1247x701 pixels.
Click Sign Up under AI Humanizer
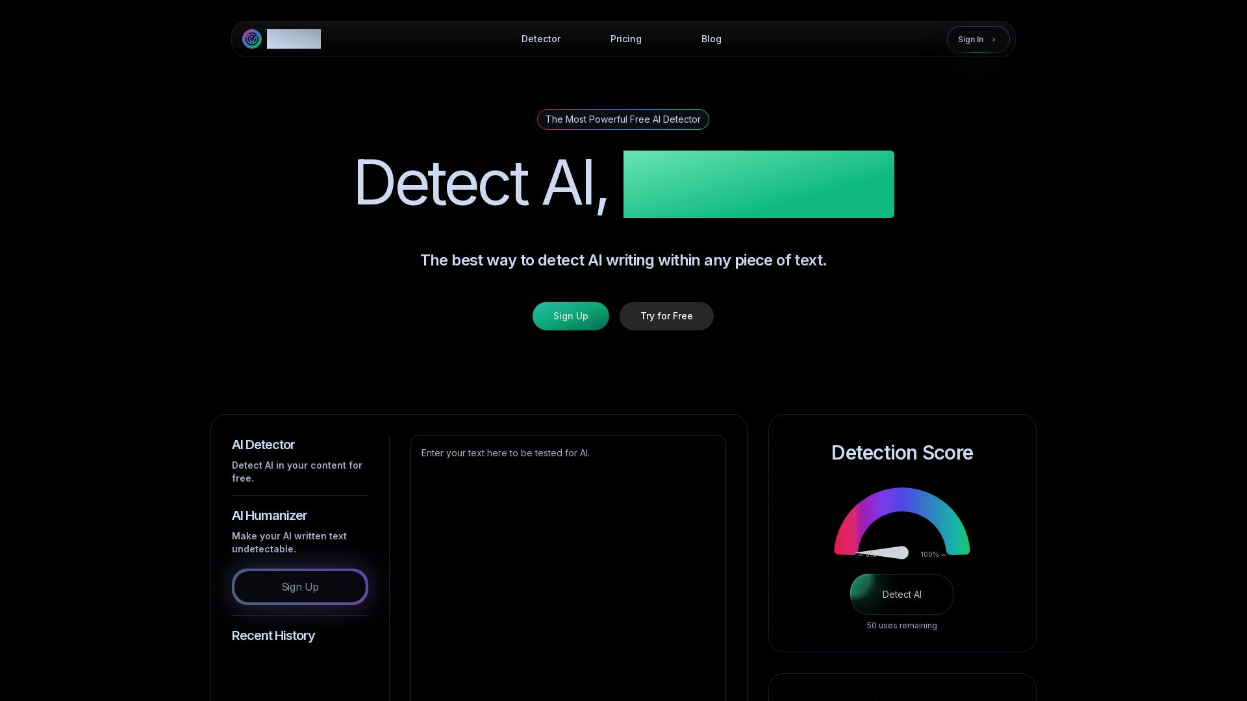tap(300, 587)
